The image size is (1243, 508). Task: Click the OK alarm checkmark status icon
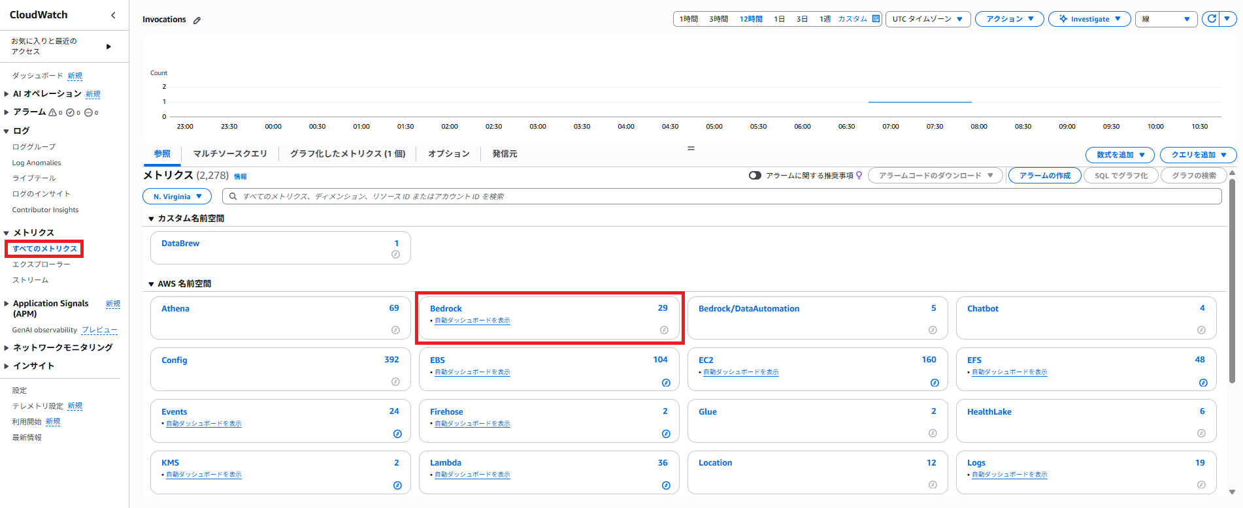70,112
